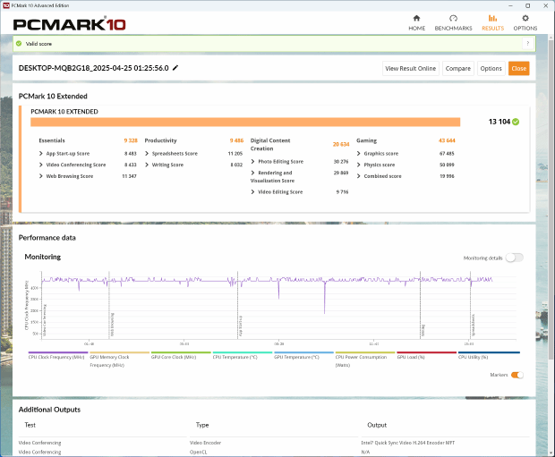555x457 pixels.
Task: Expand App Start-up Score details
Action: 40,154
